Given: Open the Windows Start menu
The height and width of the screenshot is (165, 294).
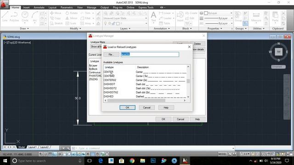Looking at the screenshot, I should (5, 161).
